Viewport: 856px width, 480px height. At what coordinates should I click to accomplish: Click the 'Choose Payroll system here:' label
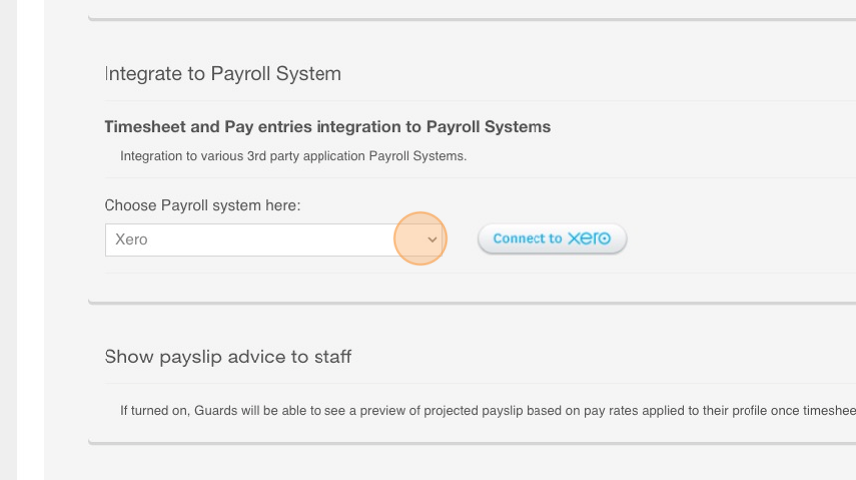pos(202,206)
